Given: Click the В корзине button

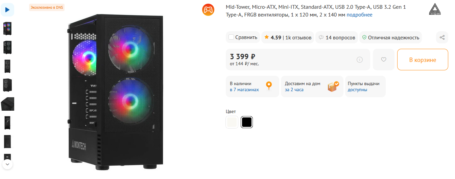Looking at the screenshot, I should 423,60.
